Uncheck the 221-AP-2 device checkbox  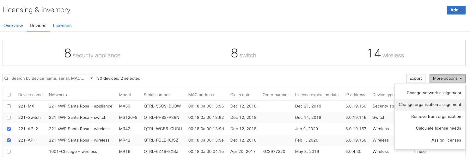coord(9,129)
